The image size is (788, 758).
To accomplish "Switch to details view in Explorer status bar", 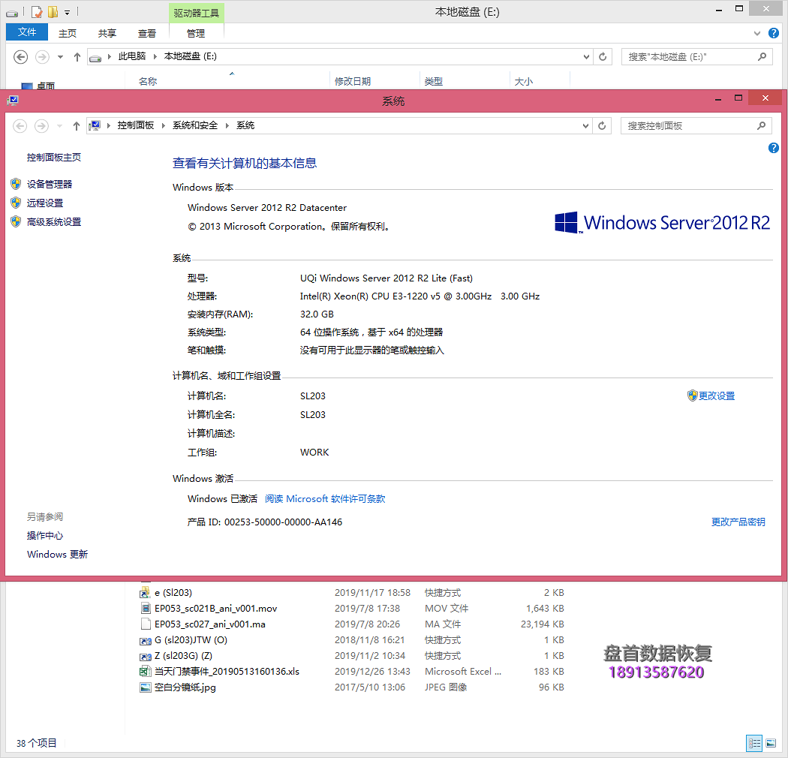I will pos(754,743).
